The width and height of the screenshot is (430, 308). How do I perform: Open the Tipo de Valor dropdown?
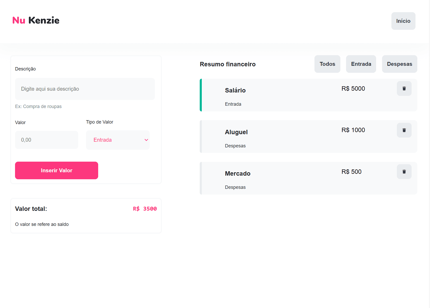click(x=118, y=140)
